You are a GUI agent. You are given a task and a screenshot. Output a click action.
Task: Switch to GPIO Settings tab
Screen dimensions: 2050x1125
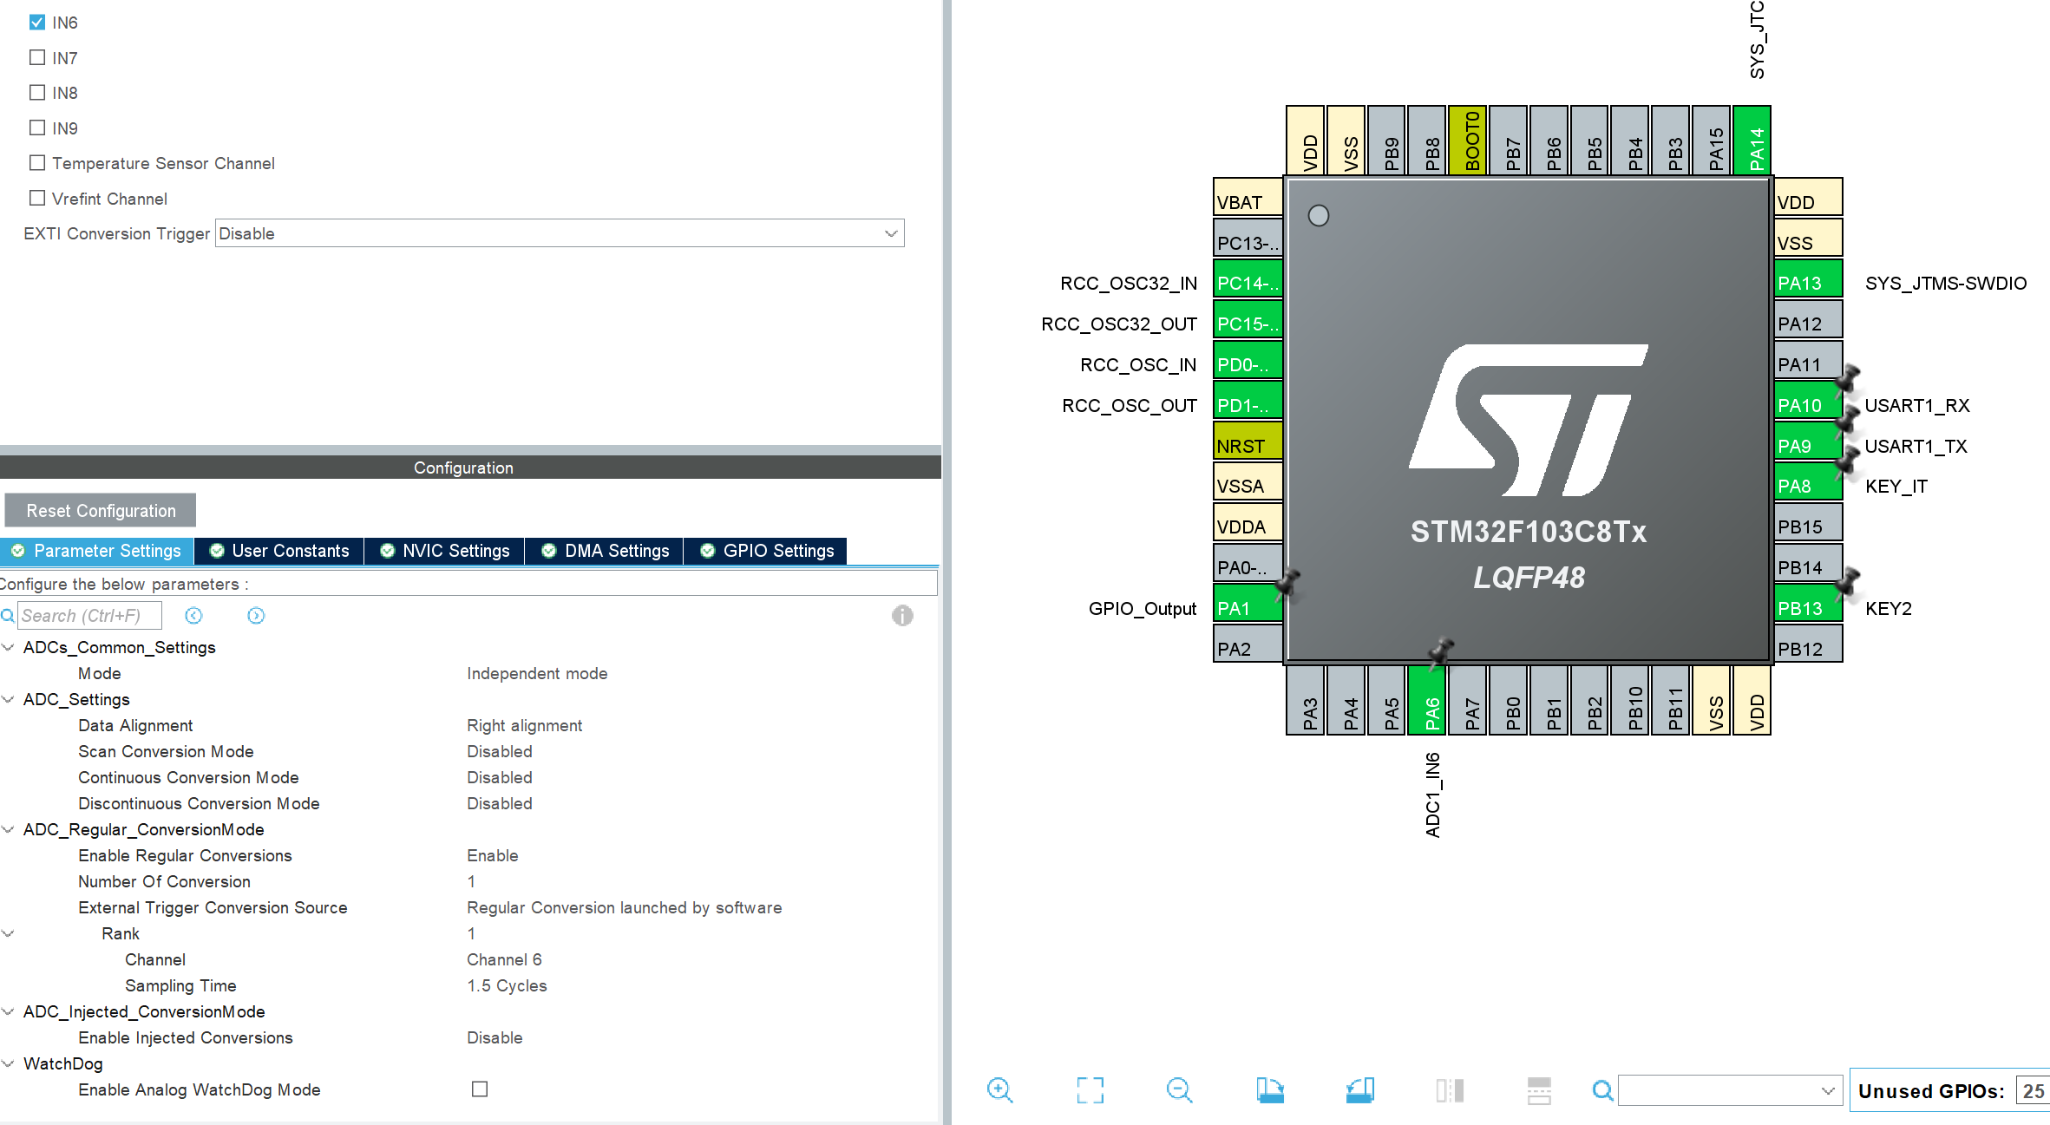(766, 551)
